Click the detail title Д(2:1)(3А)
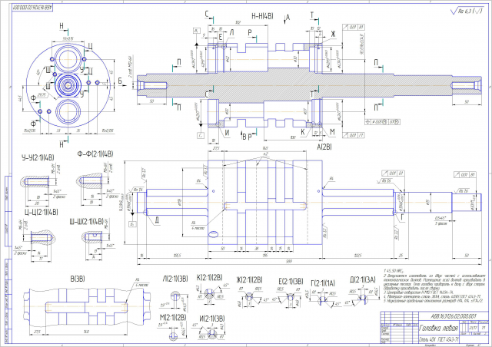The image size is (492, 347). (x=362, y=279)
